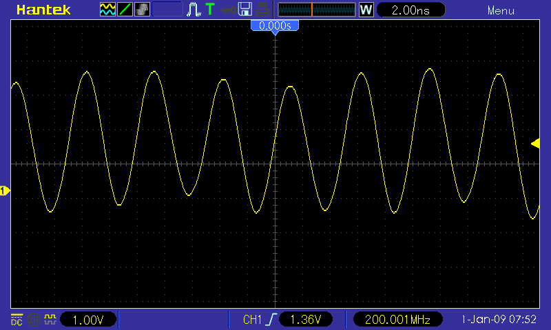Click the Hantek logo
The image size is (551, 330).
click(x=43, y=10)
